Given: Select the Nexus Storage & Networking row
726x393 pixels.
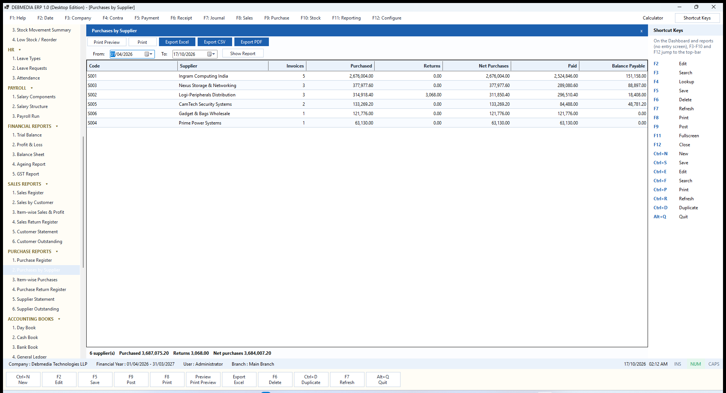Looking at the screenshot, I should [367, 85].
